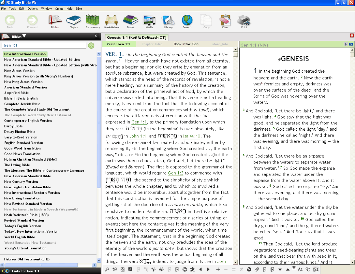Open the Options menu

pyautogui.click(x=33, y=8)
